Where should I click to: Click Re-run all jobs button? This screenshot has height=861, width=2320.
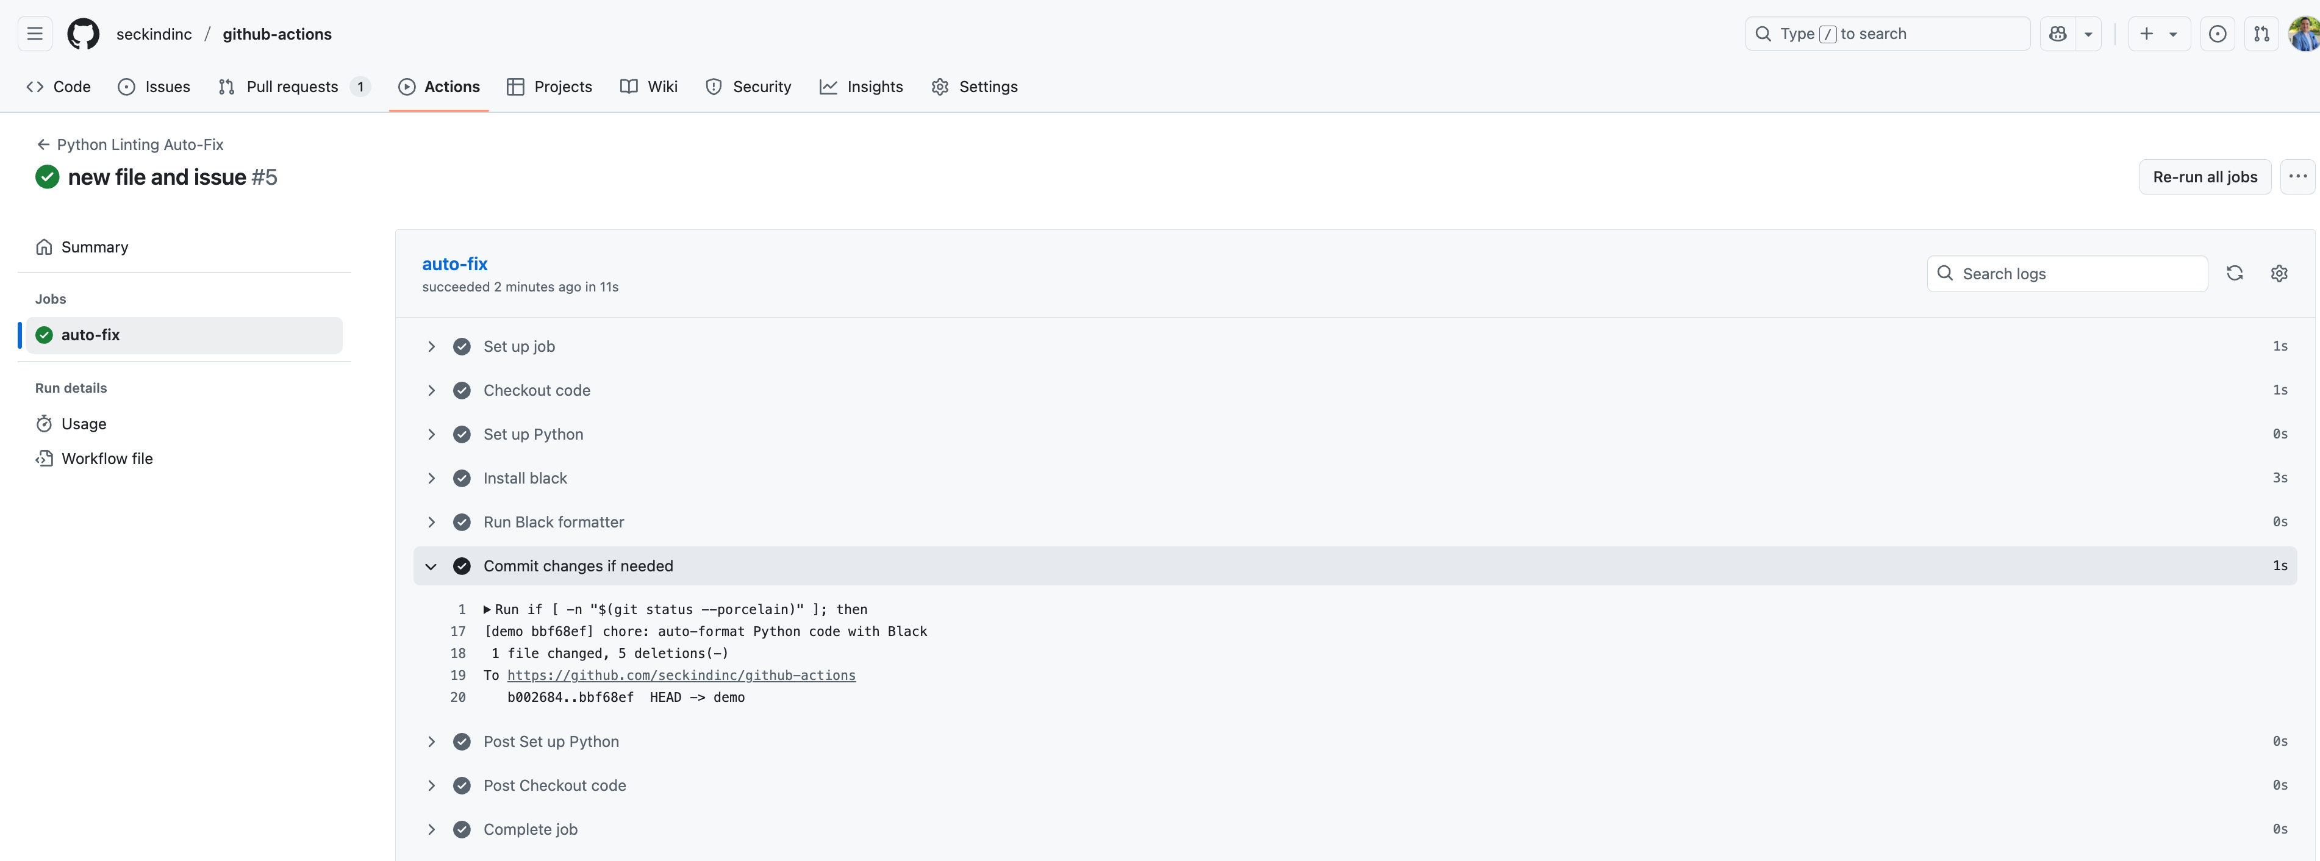coord(2204,176)
